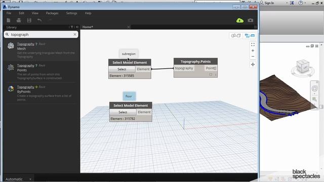This screenshot has width=324, height=182.
Task: Click the zoom to fit icon
Action: (x=253, y=44)
